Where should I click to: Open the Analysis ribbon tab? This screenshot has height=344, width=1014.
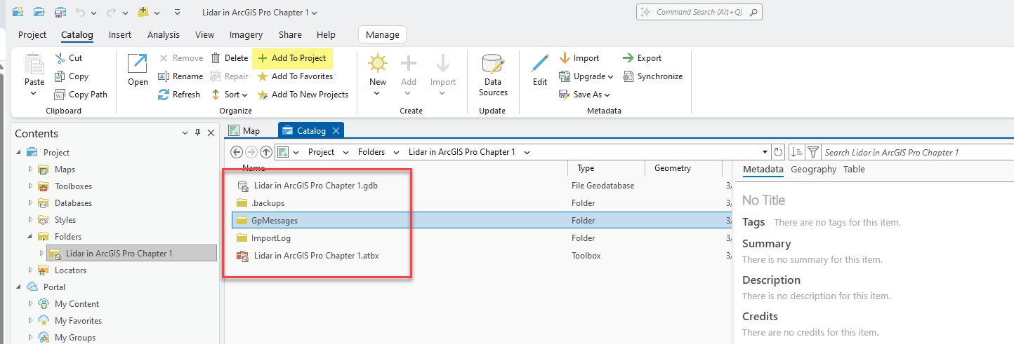(163, 35)
